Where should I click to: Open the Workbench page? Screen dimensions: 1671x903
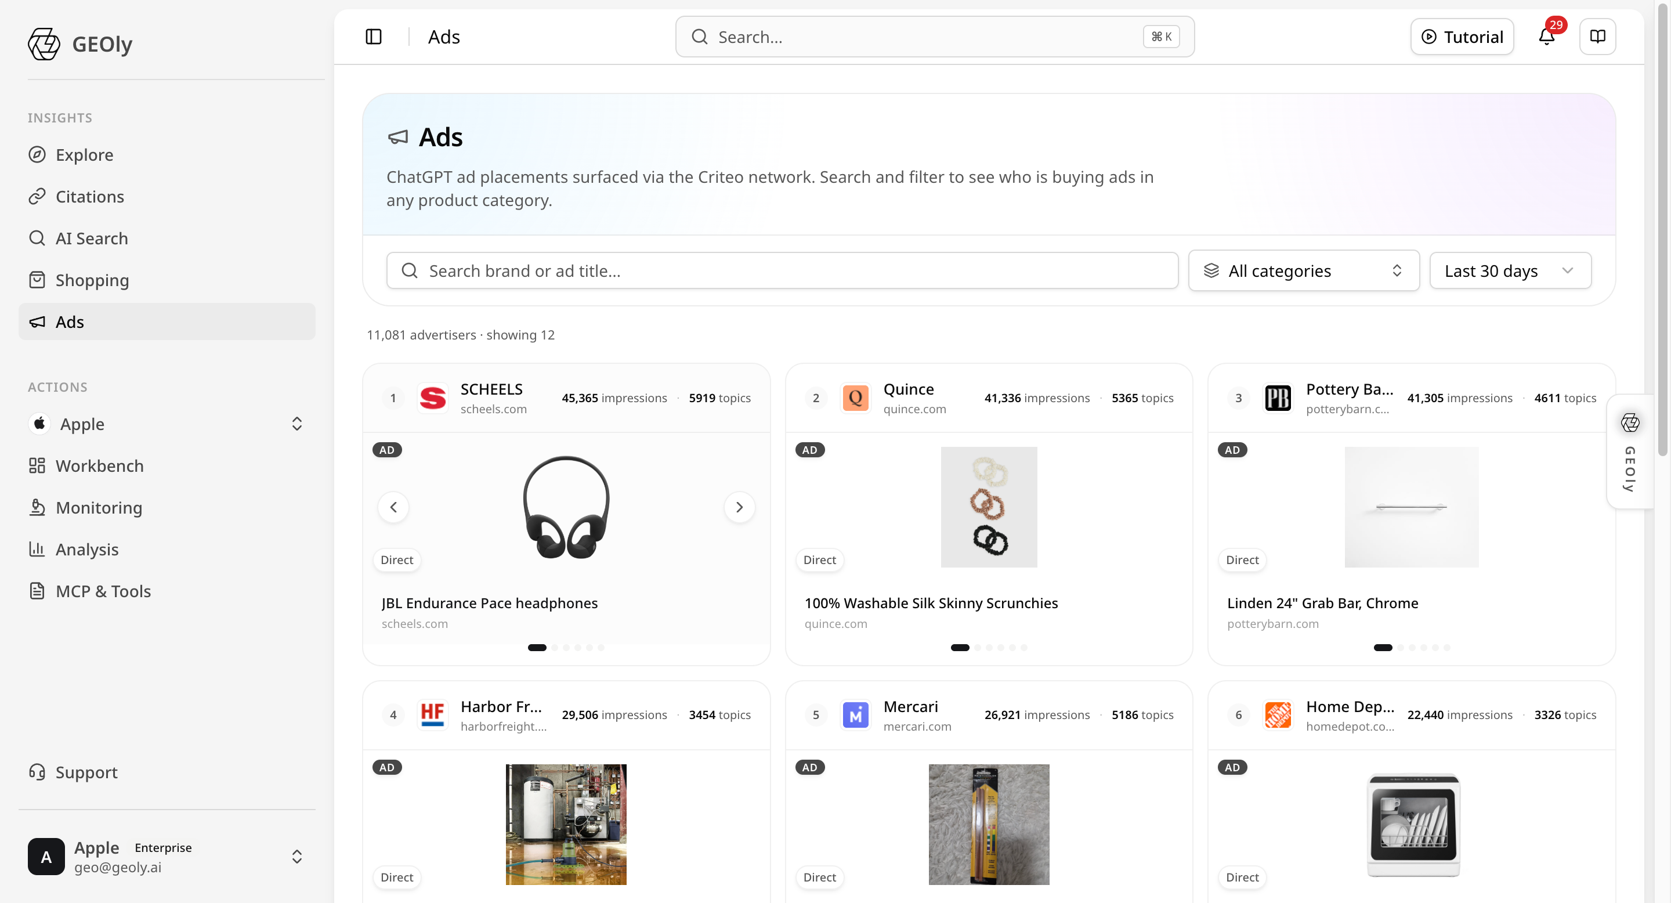[167, 466]
